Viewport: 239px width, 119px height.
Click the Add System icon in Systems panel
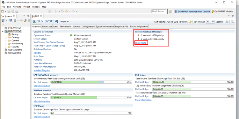pyautogui.click(x=3, y=20)
